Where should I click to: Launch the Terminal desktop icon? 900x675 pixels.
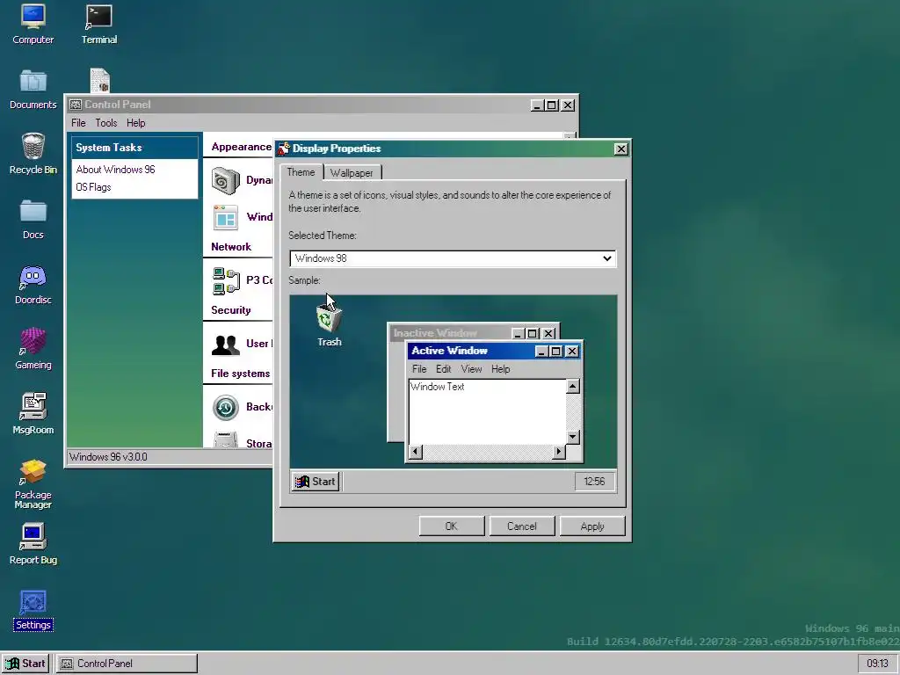pyautogui.click(x=98, y=24)
